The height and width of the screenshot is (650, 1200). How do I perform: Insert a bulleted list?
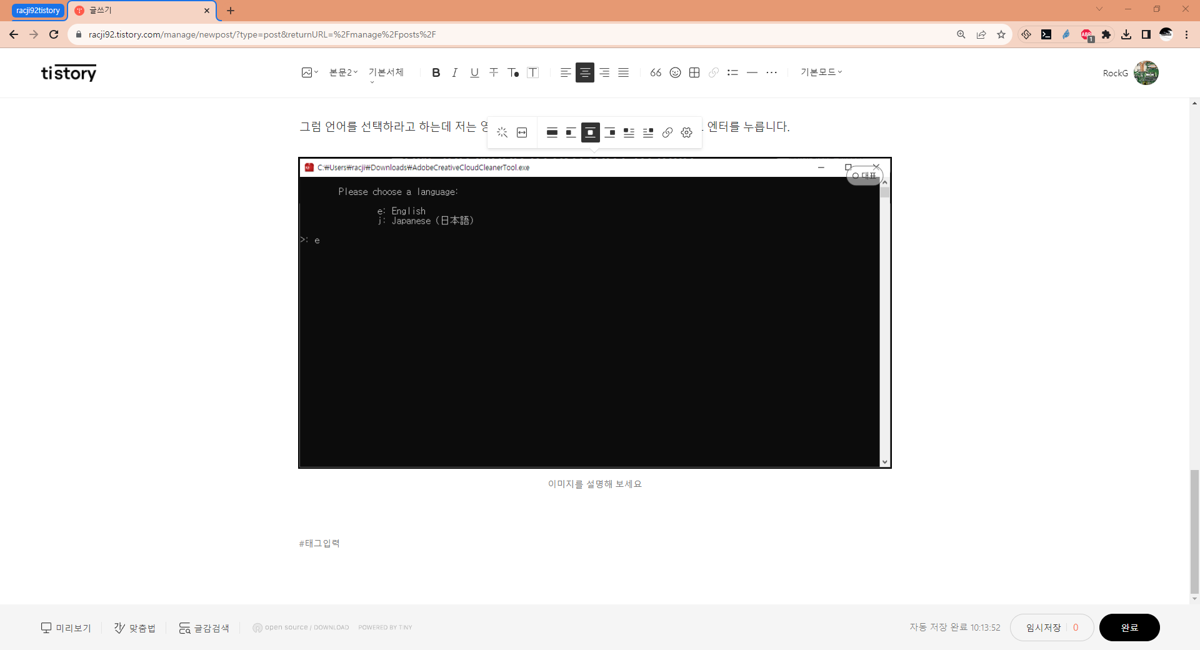733,72
